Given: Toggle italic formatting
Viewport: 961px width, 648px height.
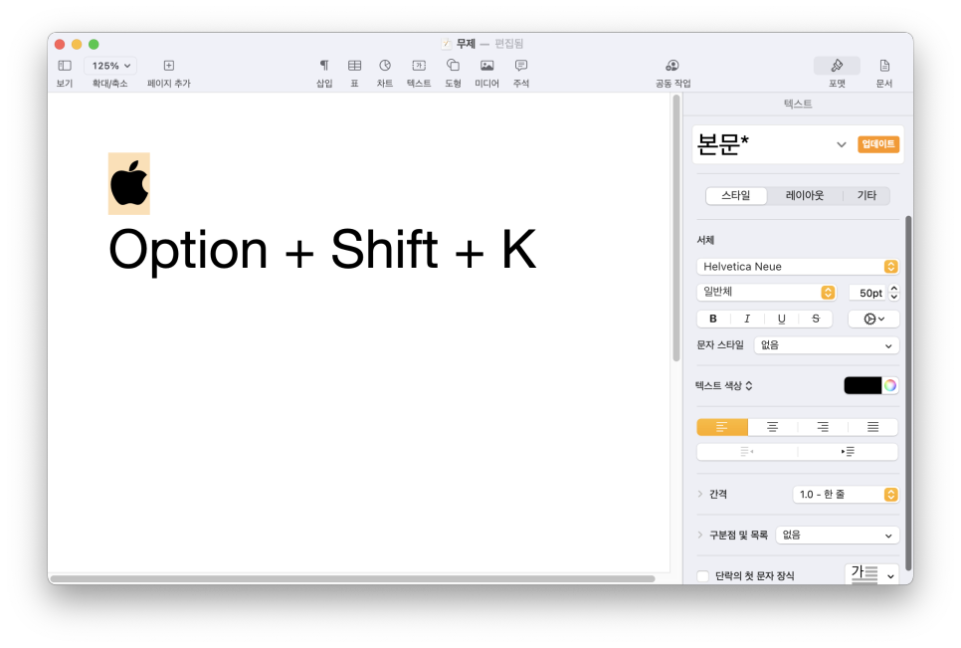Looking at the screenshot, I should pos(746,319).
